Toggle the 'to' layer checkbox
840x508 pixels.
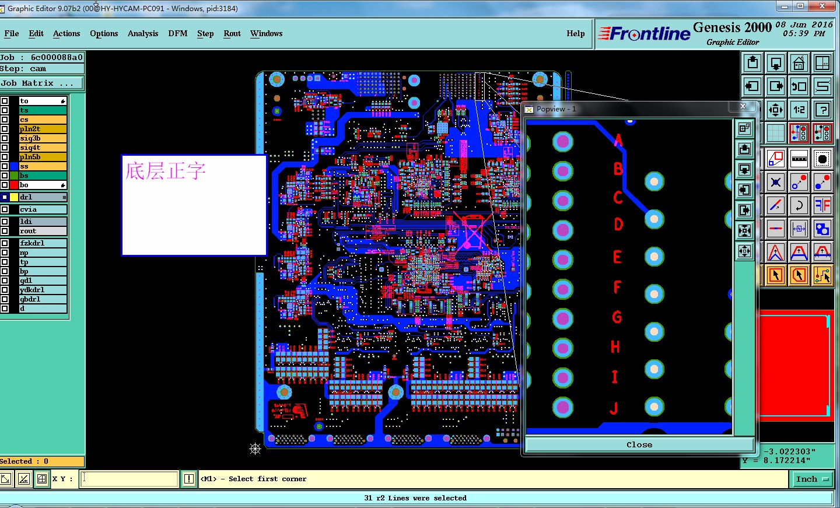[5, 101]
